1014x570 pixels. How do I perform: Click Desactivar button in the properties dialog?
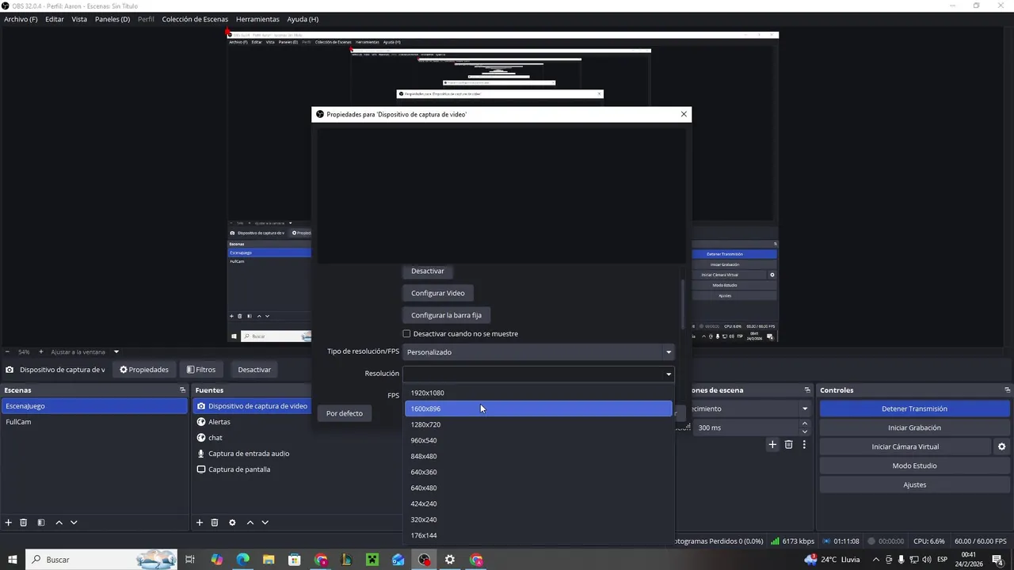click(428, 271)
